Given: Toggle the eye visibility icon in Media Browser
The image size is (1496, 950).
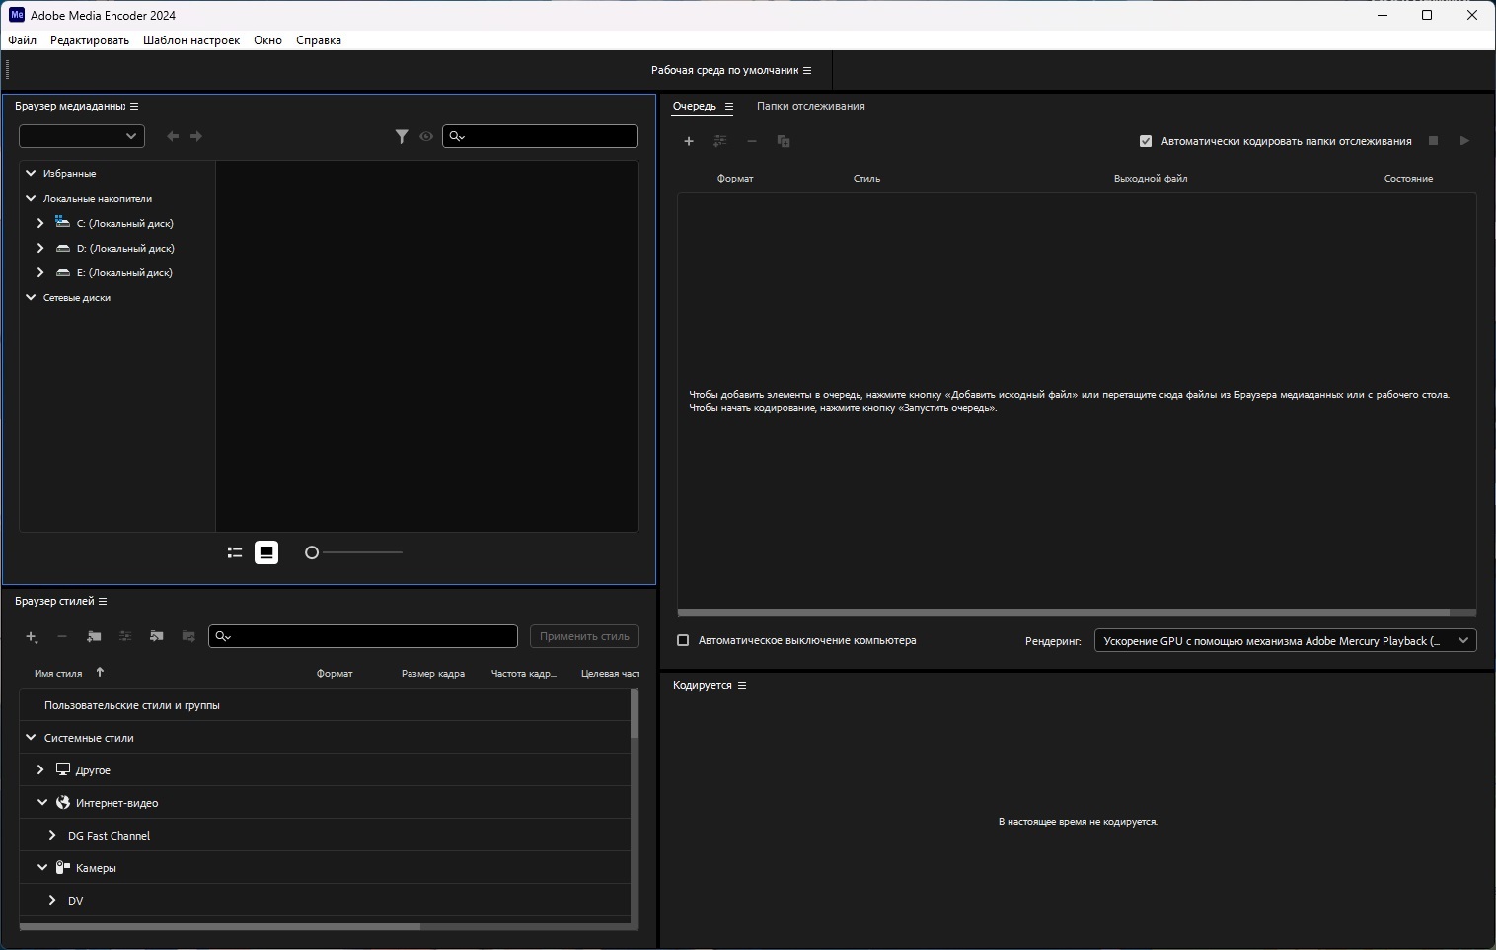Looking at the screenshot, I should point(426,137).
